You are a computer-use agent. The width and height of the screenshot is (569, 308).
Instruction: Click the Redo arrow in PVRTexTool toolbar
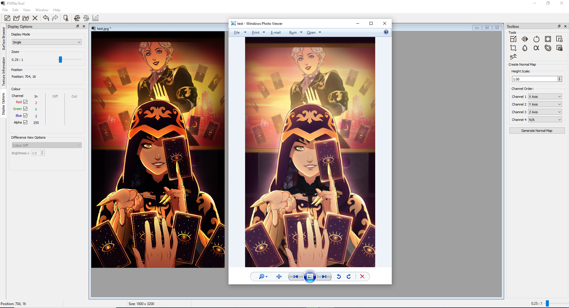(55, 18)
